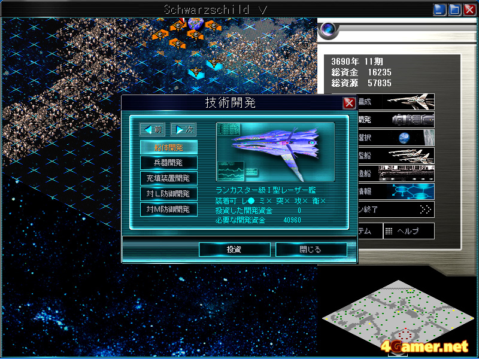This screenshot has height=359, width=479.
Task: Click the 投資した開発資金 0 line
Action: (x=259, y=211)
